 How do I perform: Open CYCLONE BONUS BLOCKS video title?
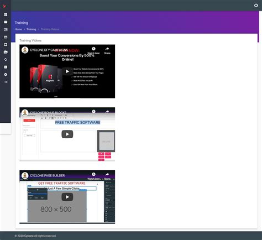coord(48,112)
